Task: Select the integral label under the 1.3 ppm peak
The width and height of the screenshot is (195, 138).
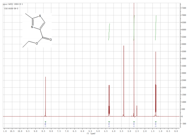Action: 156,125
